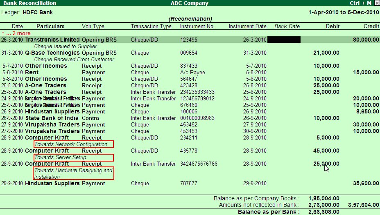This screenshot has width=380, height=215.
Task: Click the 21,000.00 debit amount
Action: pyautogui.click(x=326, y=53)
